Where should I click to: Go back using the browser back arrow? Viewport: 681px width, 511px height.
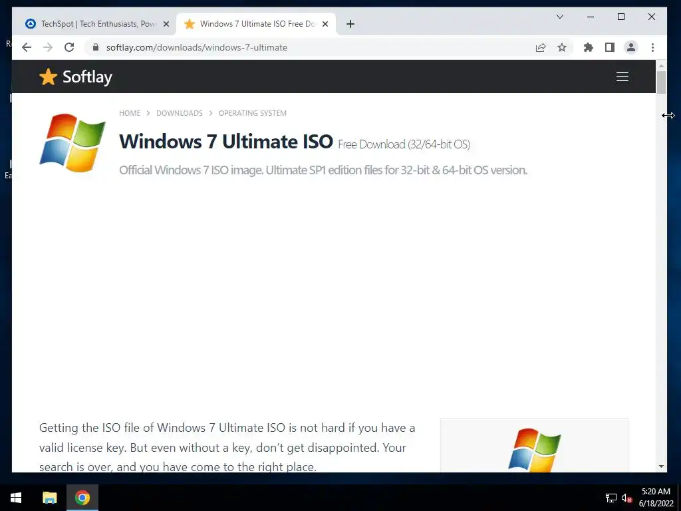click(x=27, y=47)
